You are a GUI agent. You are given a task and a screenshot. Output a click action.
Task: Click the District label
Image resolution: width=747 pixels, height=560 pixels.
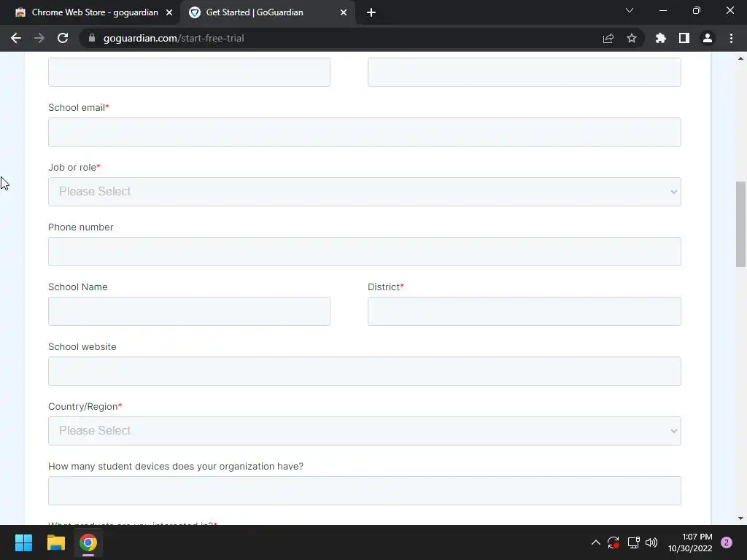click(x=385, y=287)
